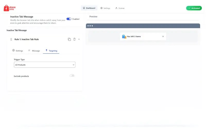
Task: Click the Store One logo
Action: pos(10,8)
